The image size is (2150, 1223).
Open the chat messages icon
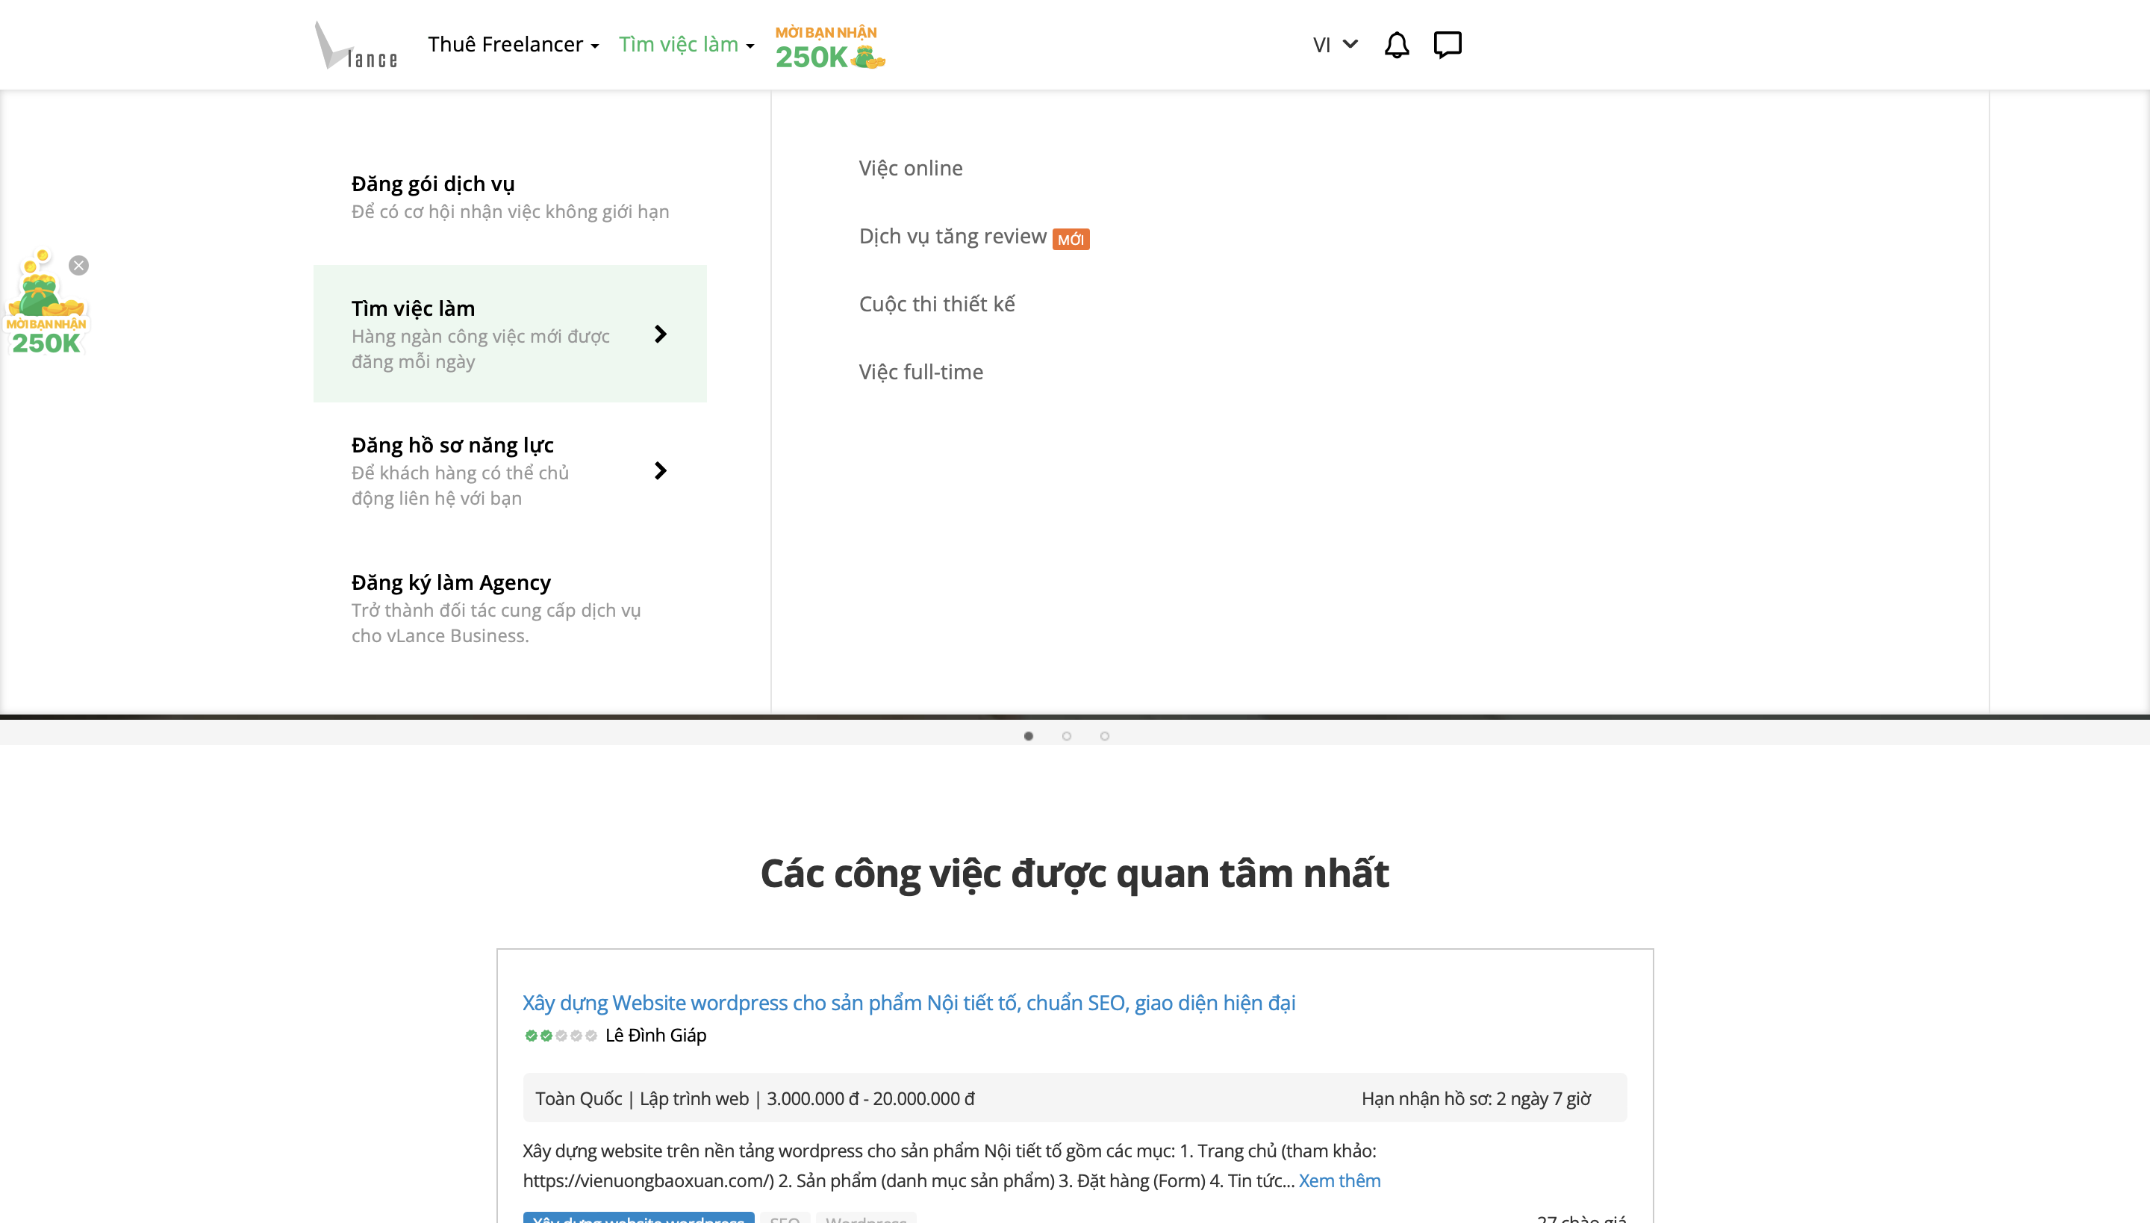[1447, 45]
